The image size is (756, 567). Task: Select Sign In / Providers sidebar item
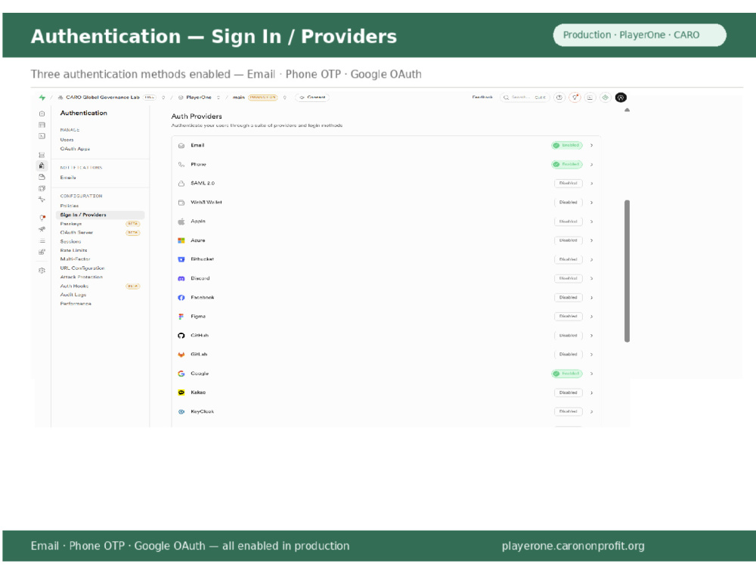[x=100, y=215]
